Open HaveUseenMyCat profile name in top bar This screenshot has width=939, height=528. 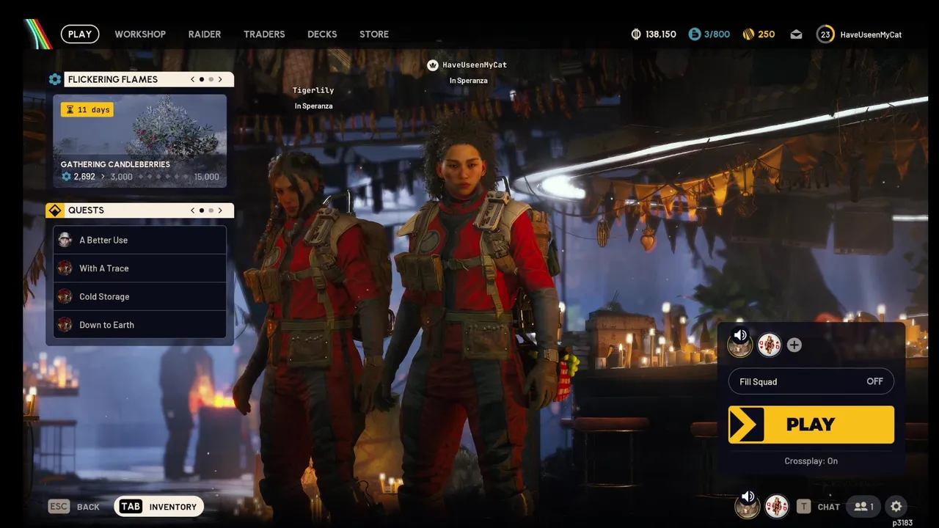pyautogui.click(x=871, y=34)
